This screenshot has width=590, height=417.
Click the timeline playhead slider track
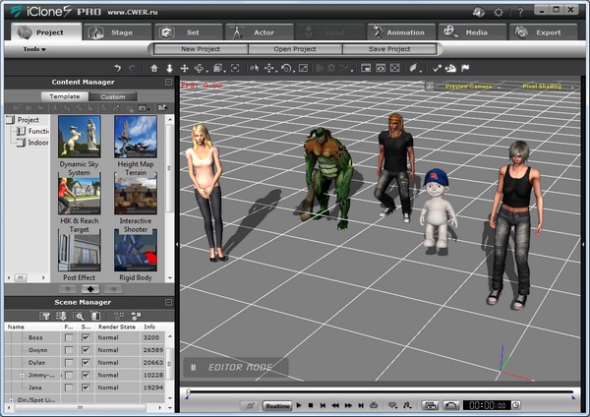pos(379,393)
